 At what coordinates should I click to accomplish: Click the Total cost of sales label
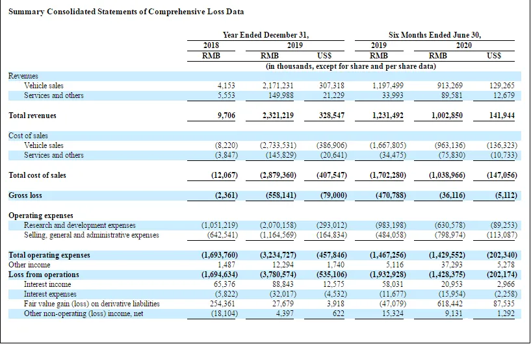37,175
